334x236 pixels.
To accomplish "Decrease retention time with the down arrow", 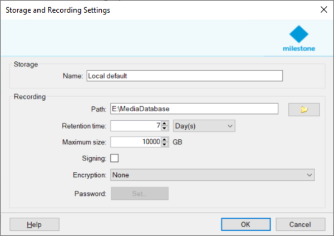I will pos(164,128).
